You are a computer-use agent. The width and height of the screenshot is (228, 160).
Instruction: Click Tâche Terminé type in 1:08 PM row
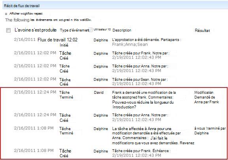(66, 131)
